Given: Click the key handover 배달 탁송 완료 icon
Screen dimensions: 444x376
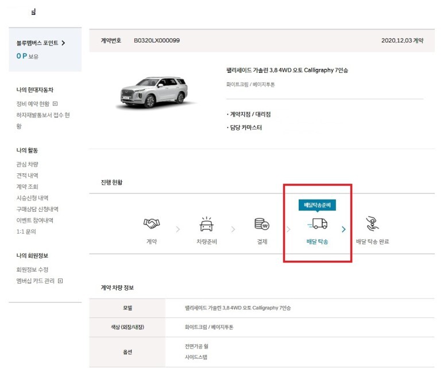Looking at the screenshot, I should (372, 224).
